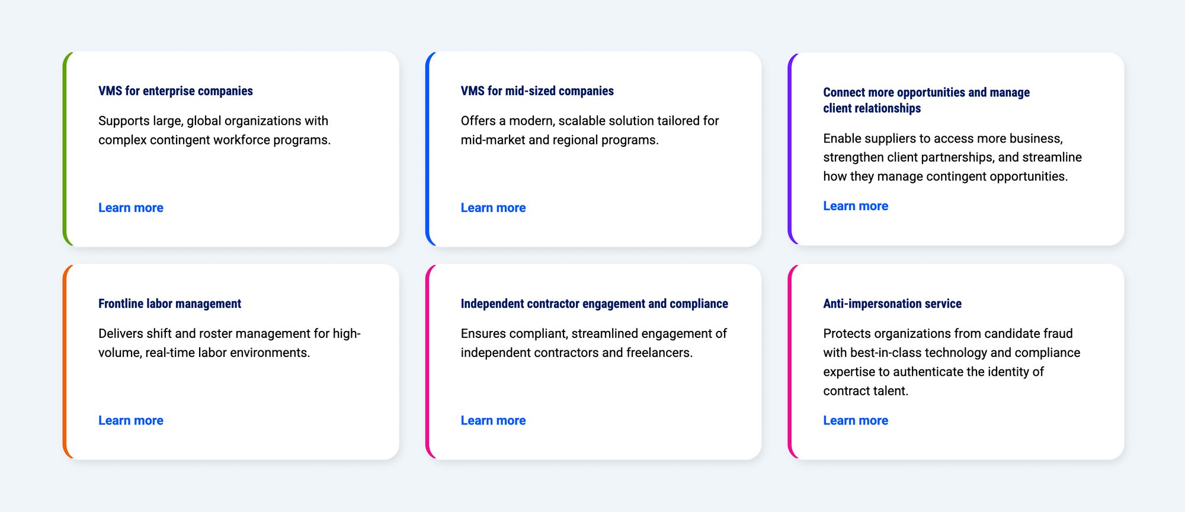Click the 'Protects organizations from candidate fraud' text
1185x512 pixels.
point(951,362)
